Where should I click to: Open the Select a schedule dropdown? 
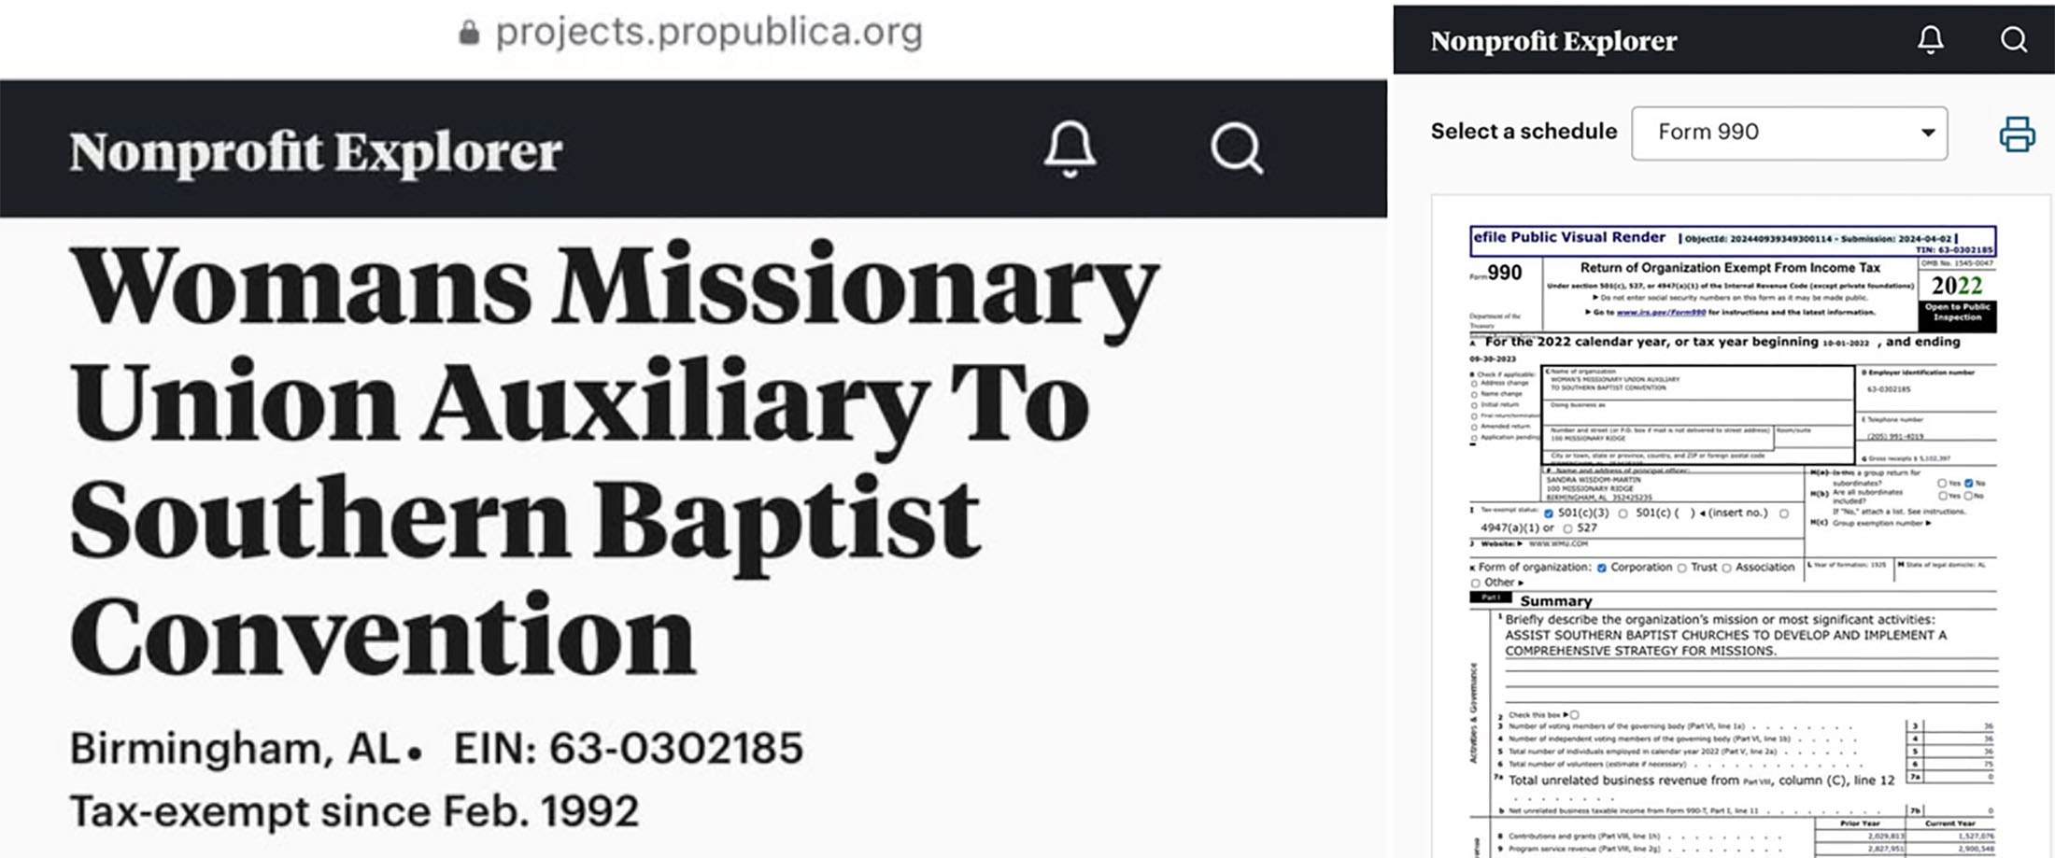pos(1789,133)
